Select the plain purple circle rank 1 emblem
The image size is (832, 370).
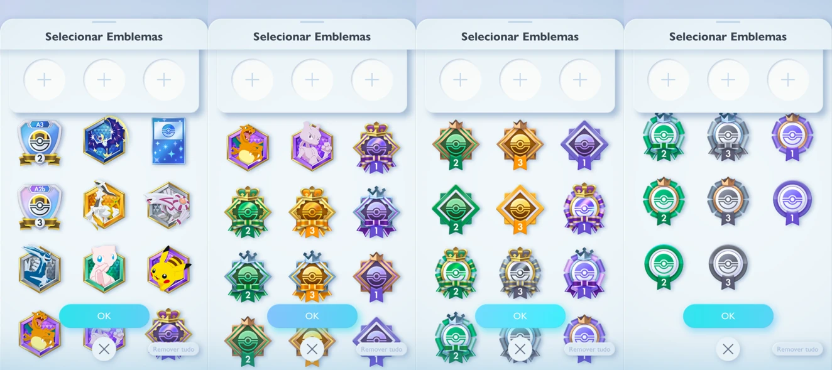click(792, 202)
